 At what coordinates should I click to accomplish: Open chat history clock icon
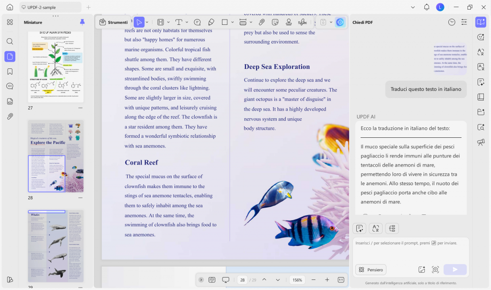click(x=452, y=22)
